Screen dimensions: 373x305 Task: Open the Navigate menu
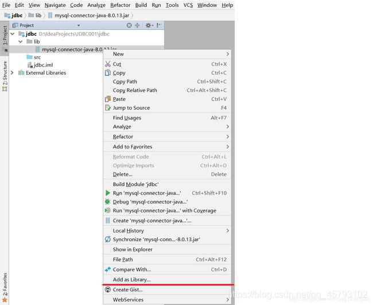click(x=55, y=5)
